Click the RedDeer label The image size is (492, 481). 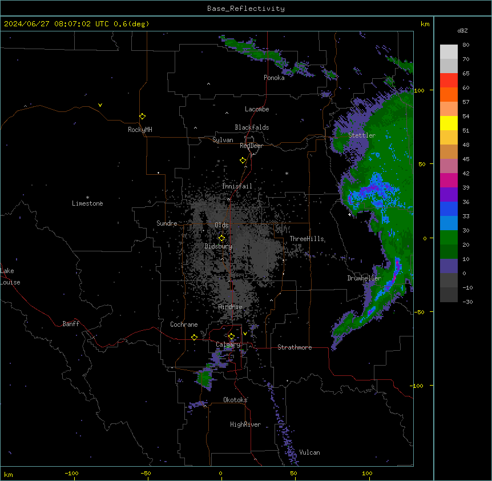click(251, 146)
